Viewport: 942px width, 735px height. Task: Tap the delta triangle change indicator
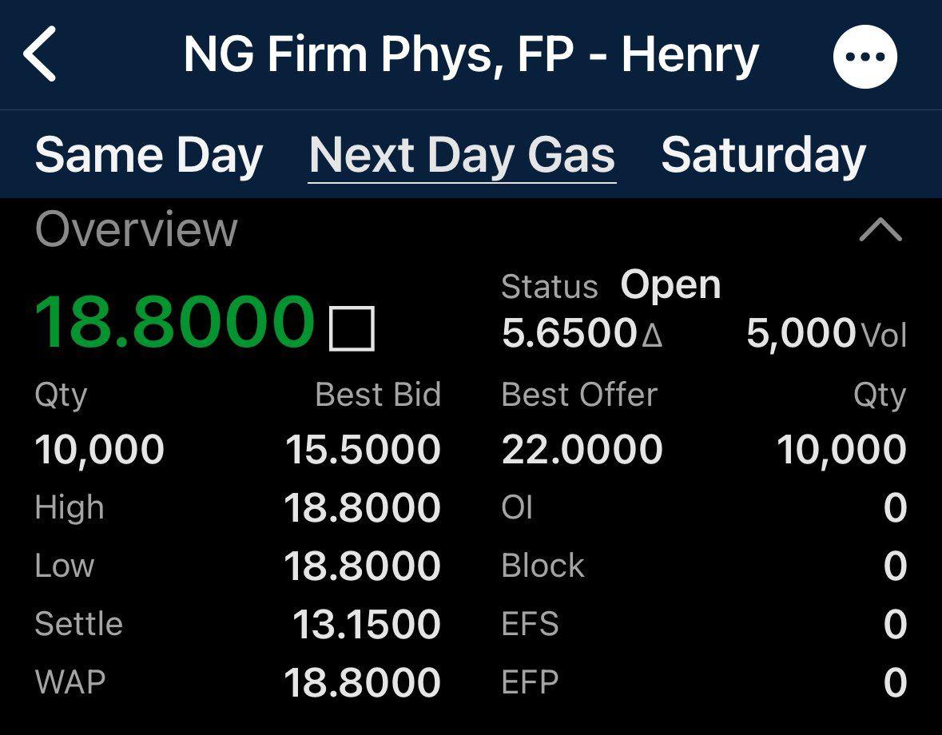[652, 335]
